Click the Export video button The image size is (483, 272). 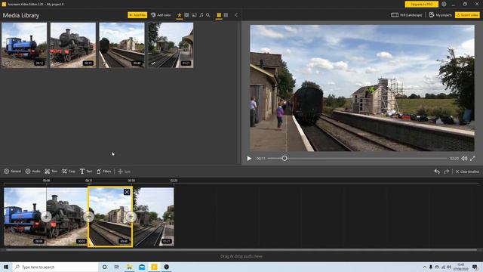[x=467, y=15]
